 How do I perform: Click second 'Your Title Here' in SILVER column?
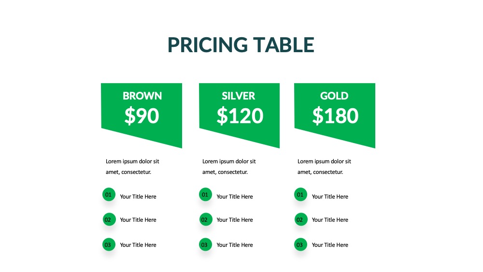tap(235, 220)
